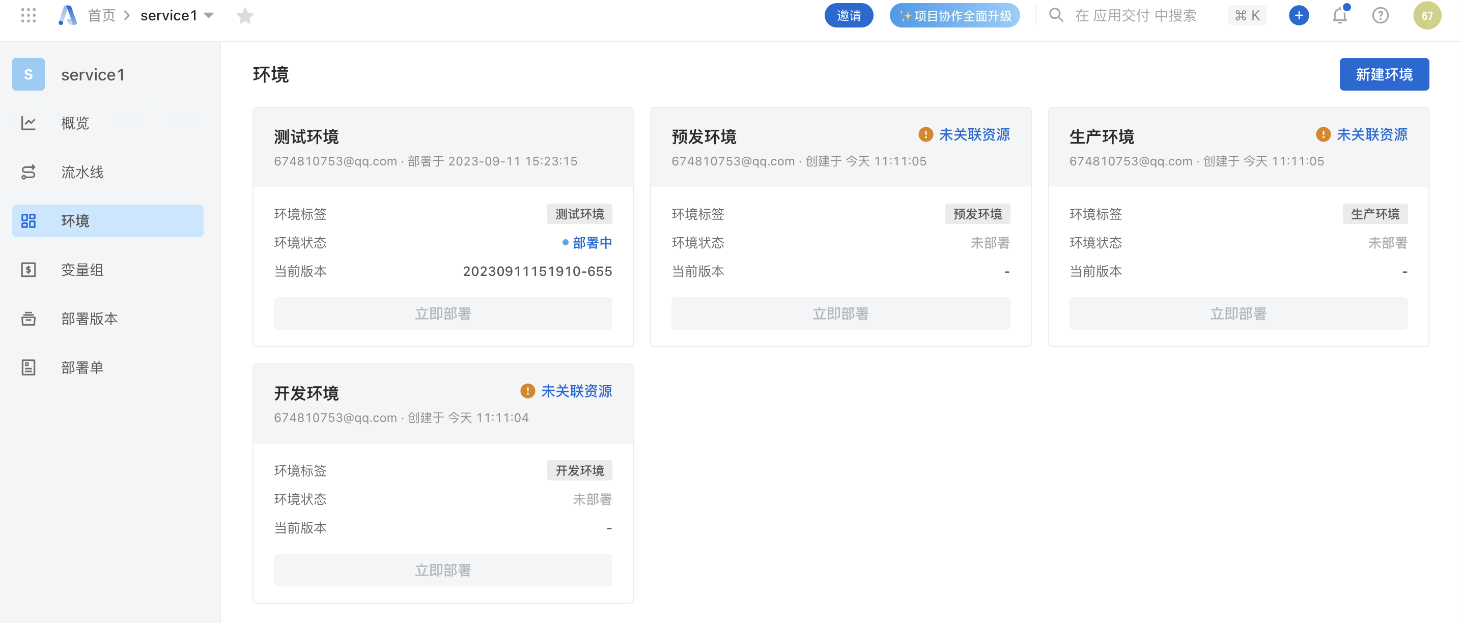Open the user avatar menu
This screenshot has width=1462, height=623.
[1427, 15]
